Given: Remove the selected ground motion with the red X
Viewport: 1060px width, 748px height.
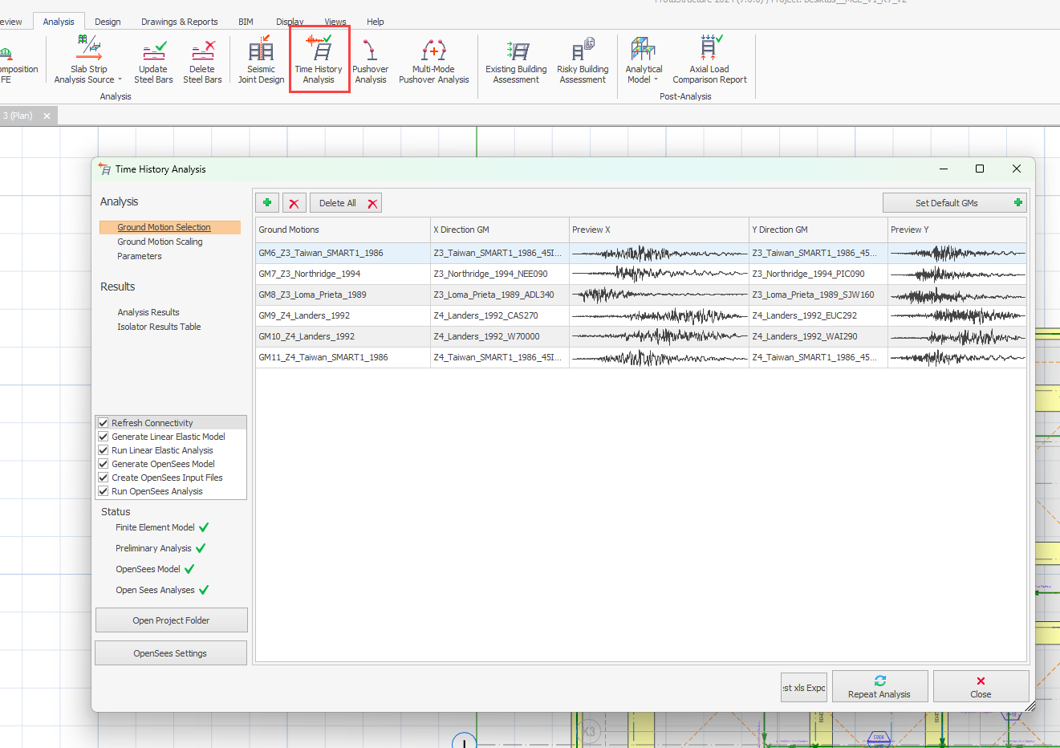Looking at the screenshot, I should point(294,203).
